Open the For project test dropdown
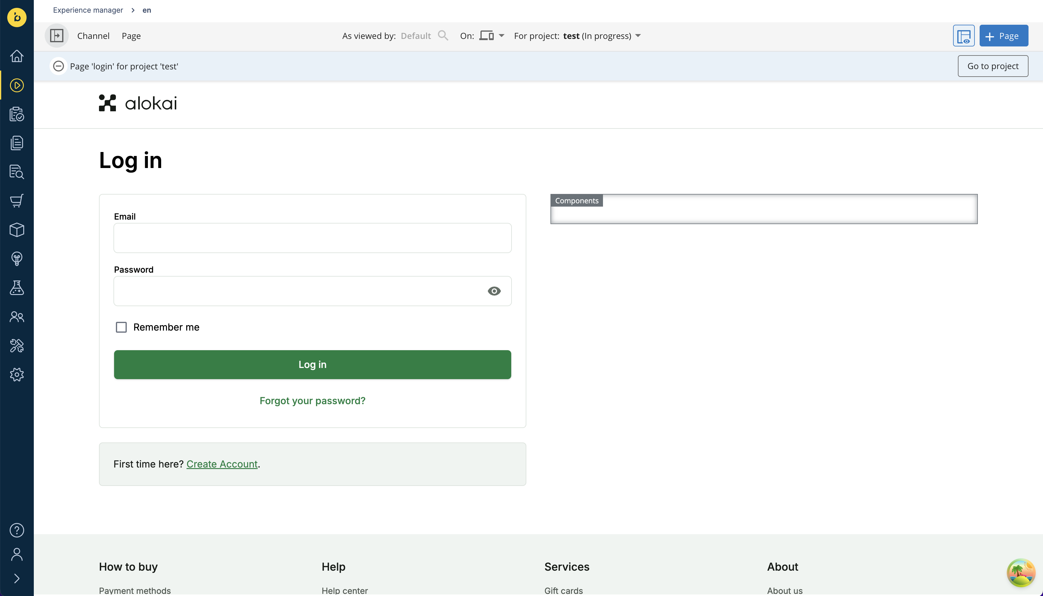 pyautogui.click(x=577, y=36)
